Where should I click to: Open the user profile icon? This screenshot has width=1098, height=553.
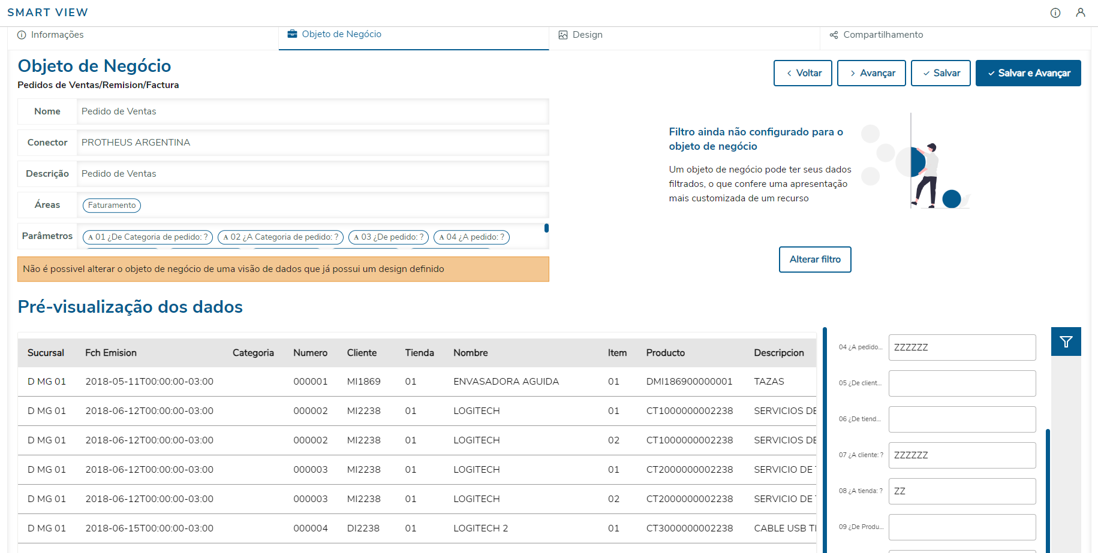click(1081, 13)
